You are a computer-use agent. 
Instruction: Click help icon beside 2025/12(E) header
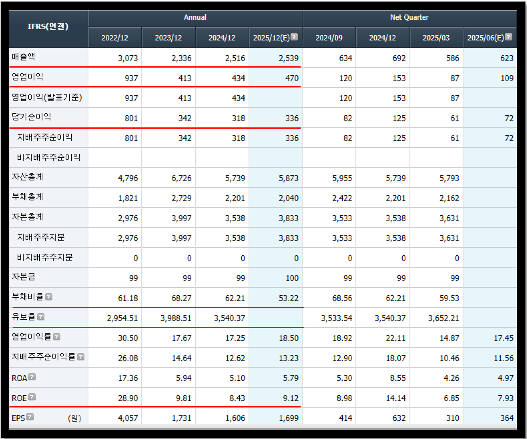[x=294, y=37]
